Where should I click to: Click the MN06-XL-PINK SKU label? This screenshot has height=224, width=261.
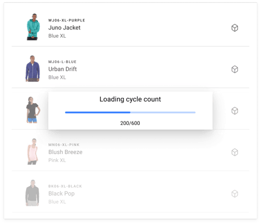pos(64,145)
